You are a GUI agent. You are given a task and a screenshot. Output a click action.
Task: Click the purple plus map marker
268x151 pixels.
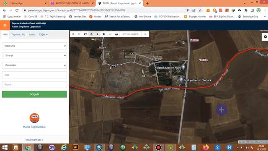(222, 110)
